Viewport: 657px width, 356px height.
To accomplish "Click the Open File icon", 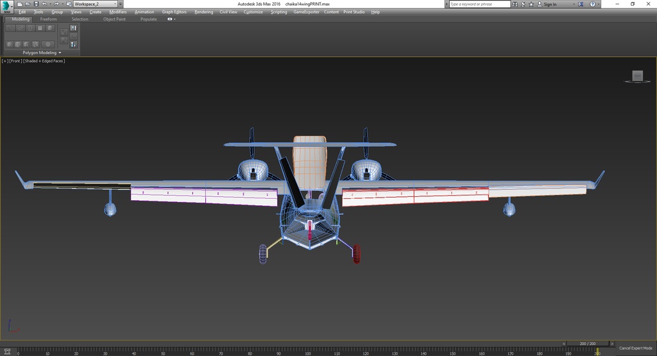I will [28, 4].
